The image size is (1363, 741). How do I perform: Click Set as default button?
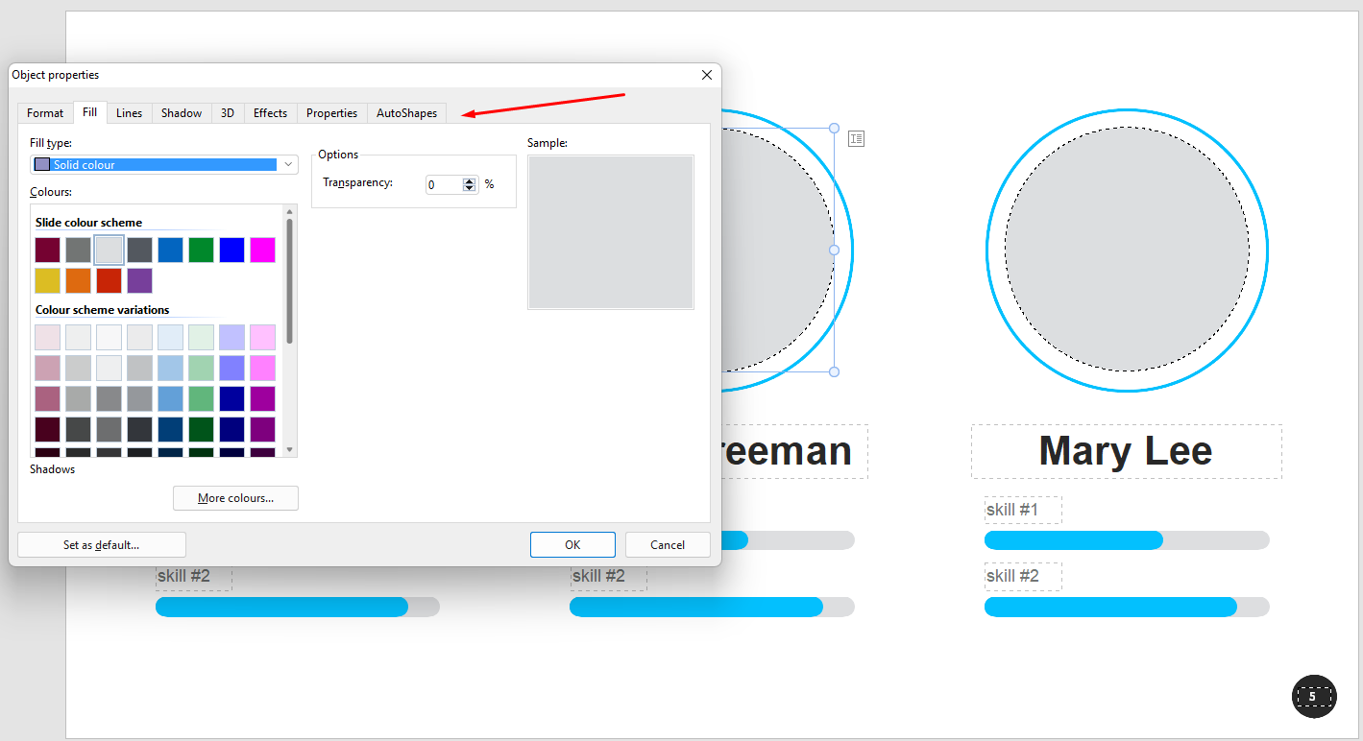[102, 544]
